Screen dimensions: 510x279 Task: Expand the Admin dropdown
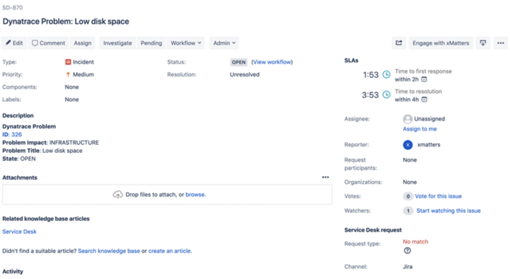224,43
